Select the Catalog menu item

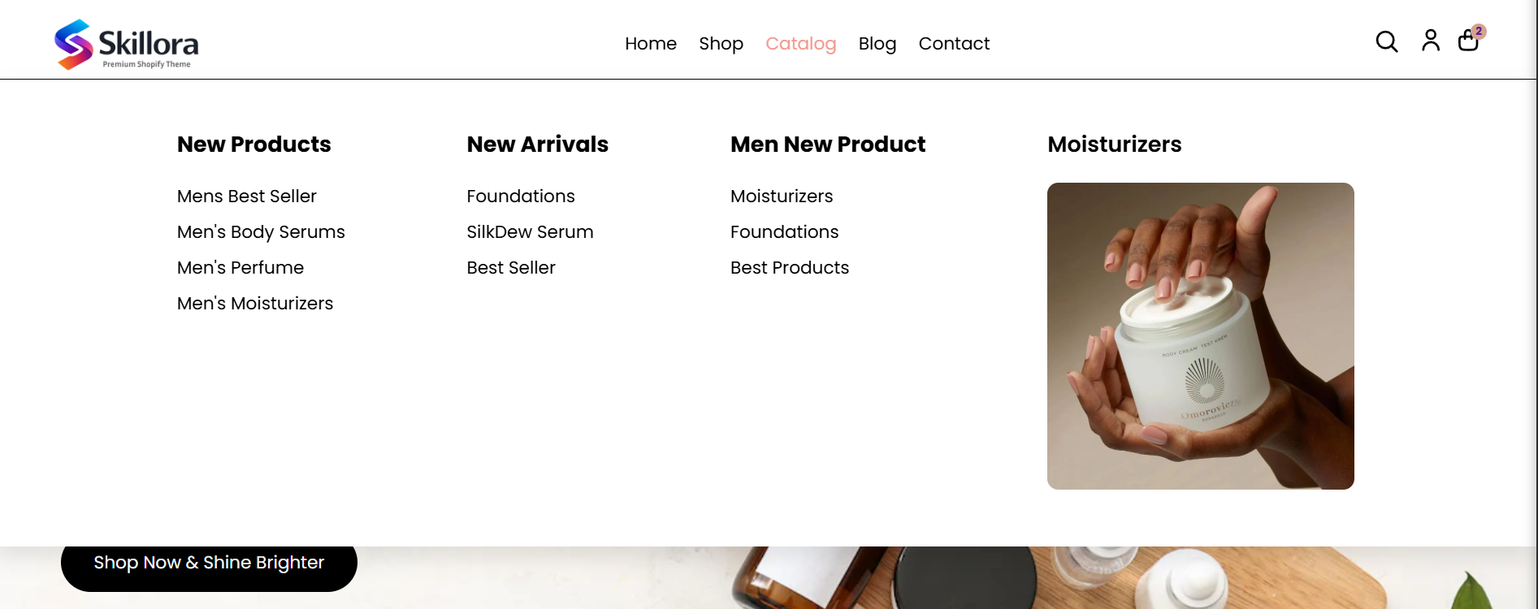(x=800, y=44)
